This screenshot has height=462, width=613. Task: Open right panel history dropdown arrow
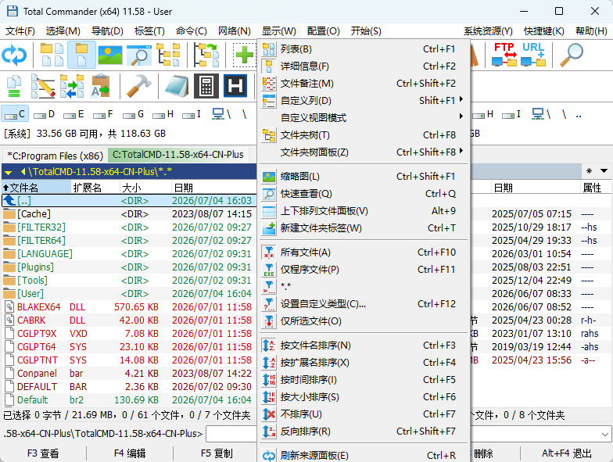coord(604,170)
